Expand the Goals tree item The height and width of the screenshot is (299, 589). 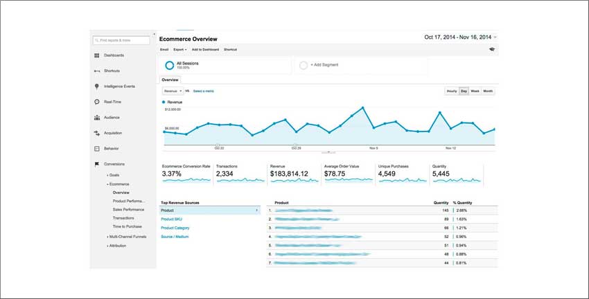click(113, 175)
